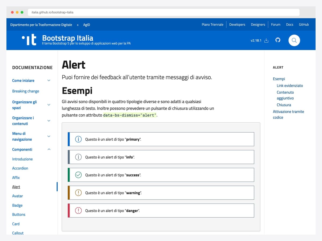Open Affix in sidebar

[x=16, y=178]
